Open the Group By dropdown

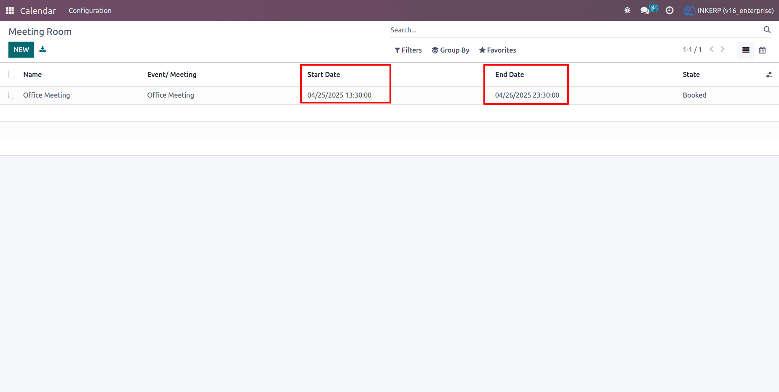click(451, 50)
